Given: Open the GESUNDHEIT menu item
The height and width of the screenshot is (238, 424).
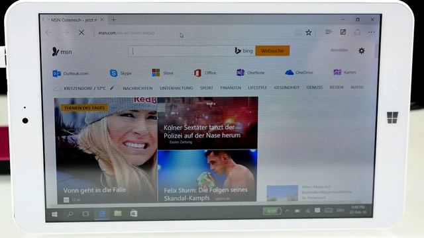Looking at the screenshot, I should 287,87.
